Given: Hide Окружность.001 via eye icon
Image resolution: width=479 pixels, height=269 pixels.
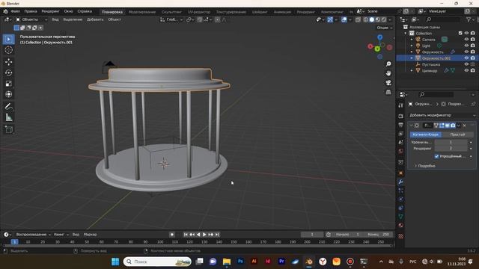Looking at the screenshot, I should pyautogui.click(x=466, y=58).
